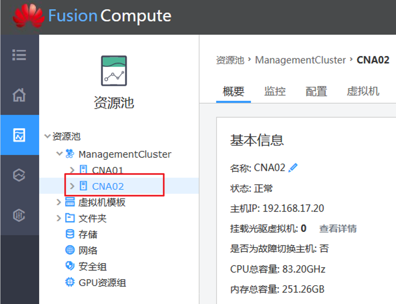
Task: Open the 配置 tab
Action: click(315, 91)
